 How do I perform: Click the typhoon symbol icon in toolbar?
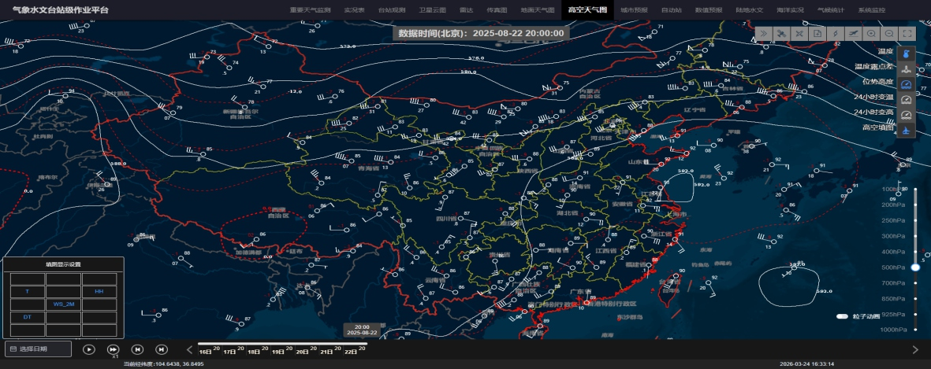[836, 34]
